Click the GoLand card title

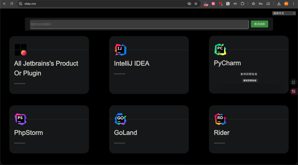click(125, 133)
